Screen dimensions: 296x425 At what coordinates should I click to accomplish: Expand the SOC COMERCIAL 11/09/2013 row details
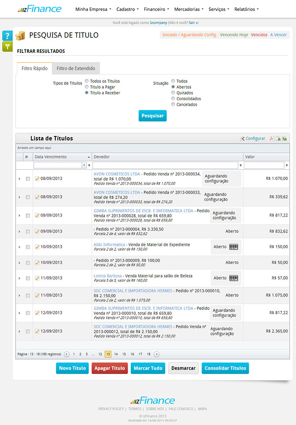point(19,295)
